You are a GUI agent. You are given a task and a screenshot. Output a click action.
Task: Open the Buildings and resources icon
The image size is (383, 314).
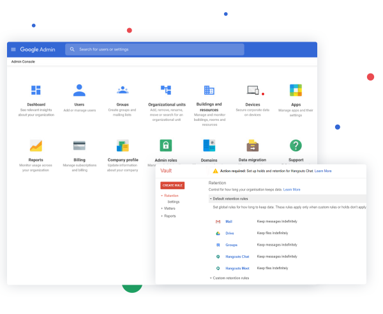tap(209, 90)
